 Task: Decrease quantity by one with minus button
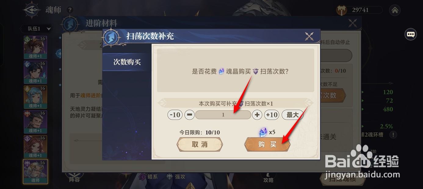point(189,115)
